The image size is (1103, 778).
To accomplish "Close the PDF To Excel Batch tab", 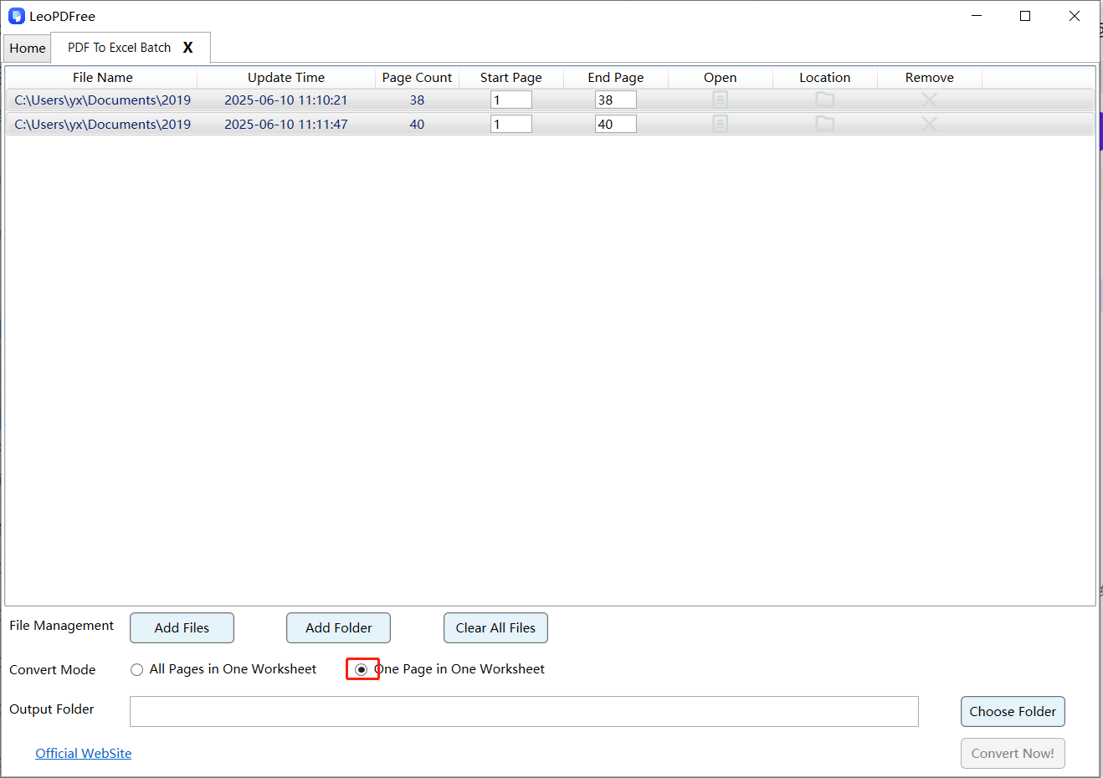I will click(x=187, y=48).
